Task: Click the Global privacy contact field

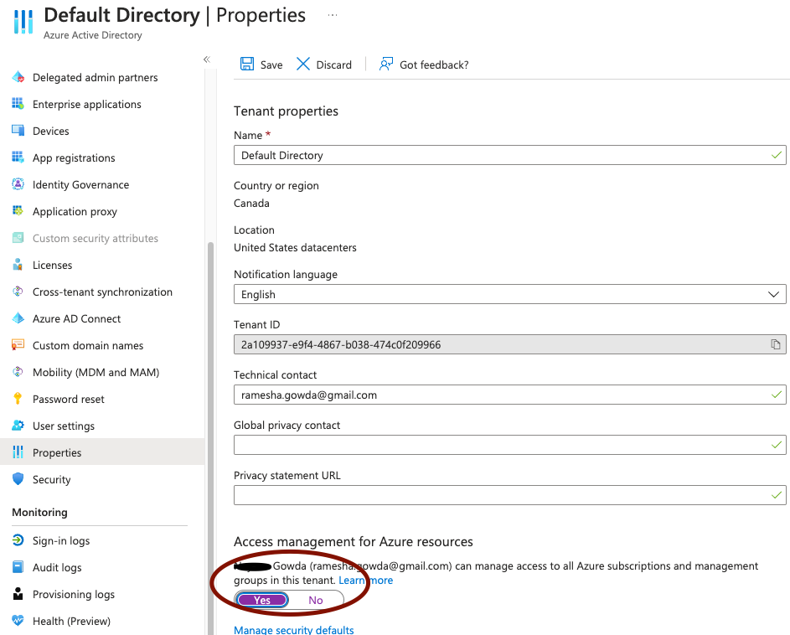Action: [510, 445]
